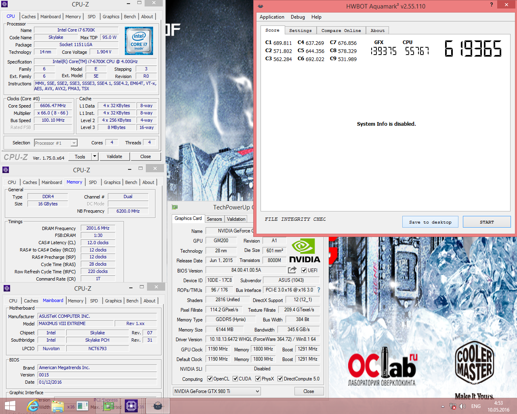Click the GPU-Z title bar app icon
517x414 pixels.
coord(175,207)
